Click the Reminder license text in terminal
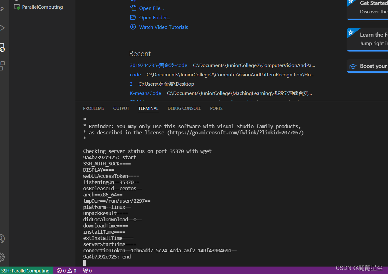Image resolution: width=388 pixels, height=274 pixels. [x=192, y=126]
